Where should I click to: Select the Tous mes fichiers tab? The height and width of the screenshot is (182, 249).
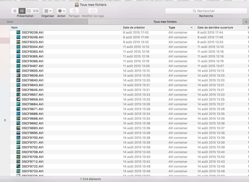pos(165,22)
